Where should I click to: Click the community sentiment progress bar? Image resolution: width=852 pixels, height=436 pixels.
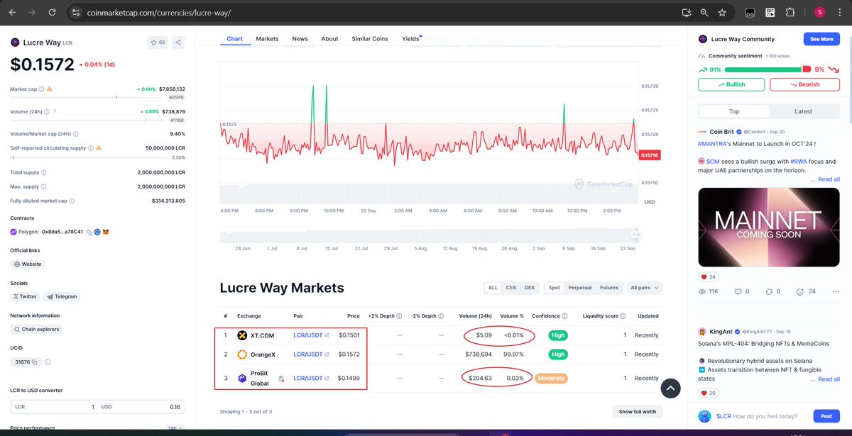click(768, 69)
